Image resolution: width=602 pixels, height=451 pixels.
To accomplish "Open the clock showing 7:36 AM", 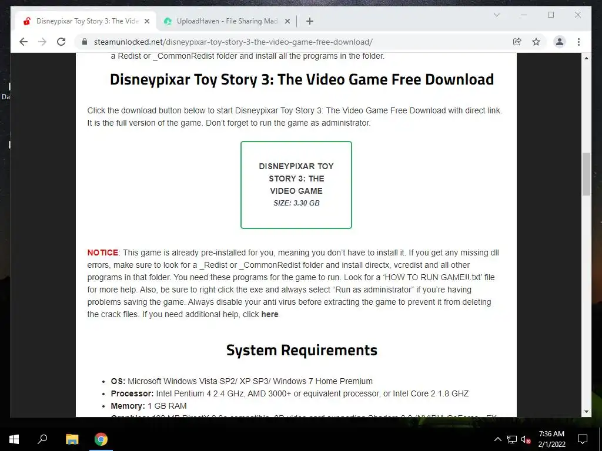I will [551, 439].
